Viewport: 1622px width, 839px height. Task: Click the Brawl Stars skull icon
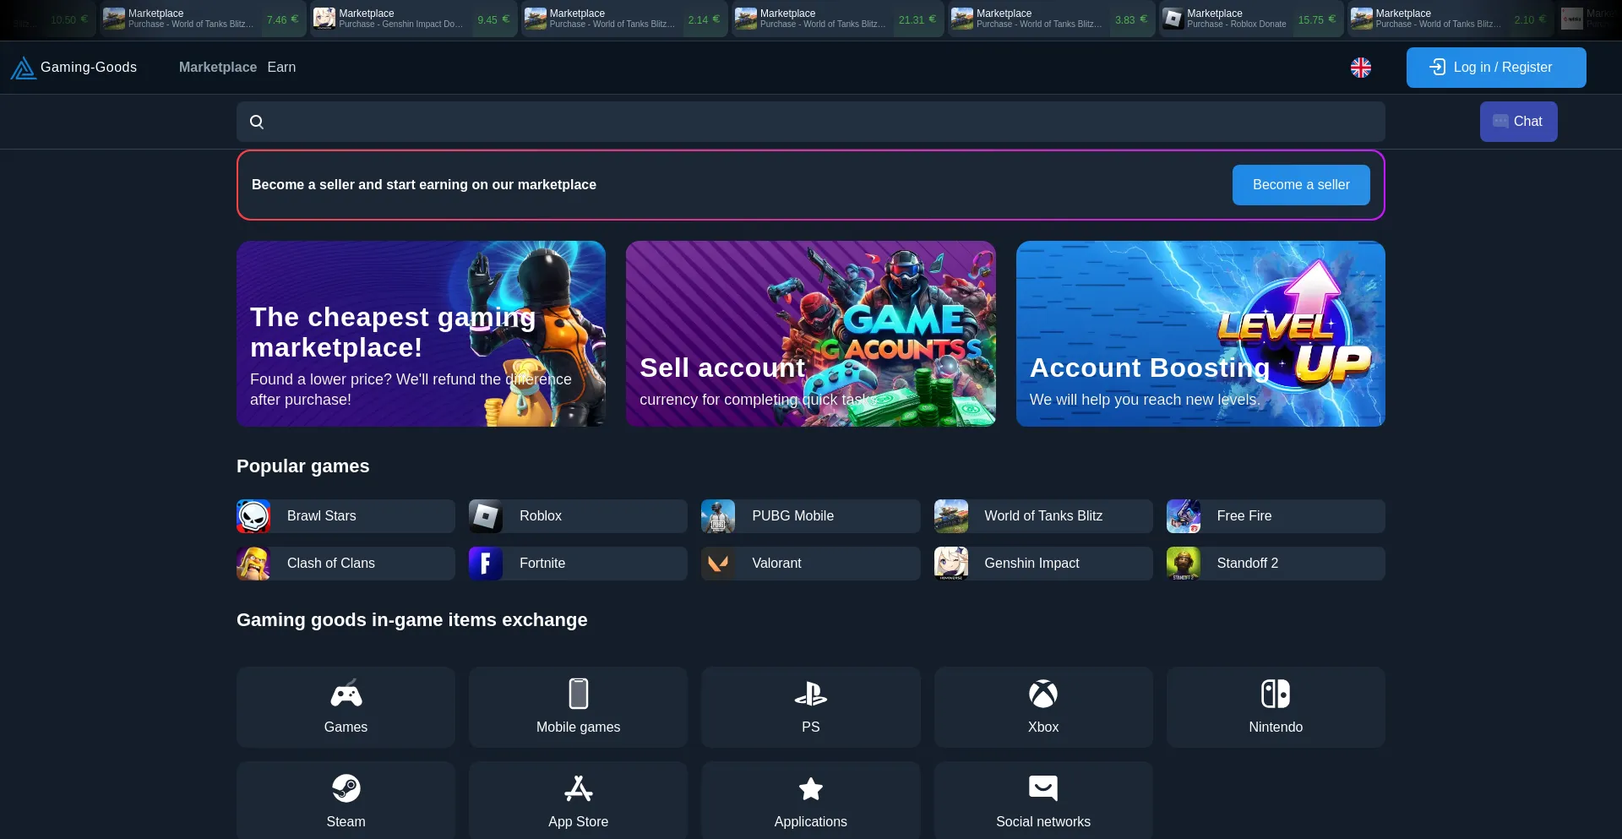click(x=253, y=516)
